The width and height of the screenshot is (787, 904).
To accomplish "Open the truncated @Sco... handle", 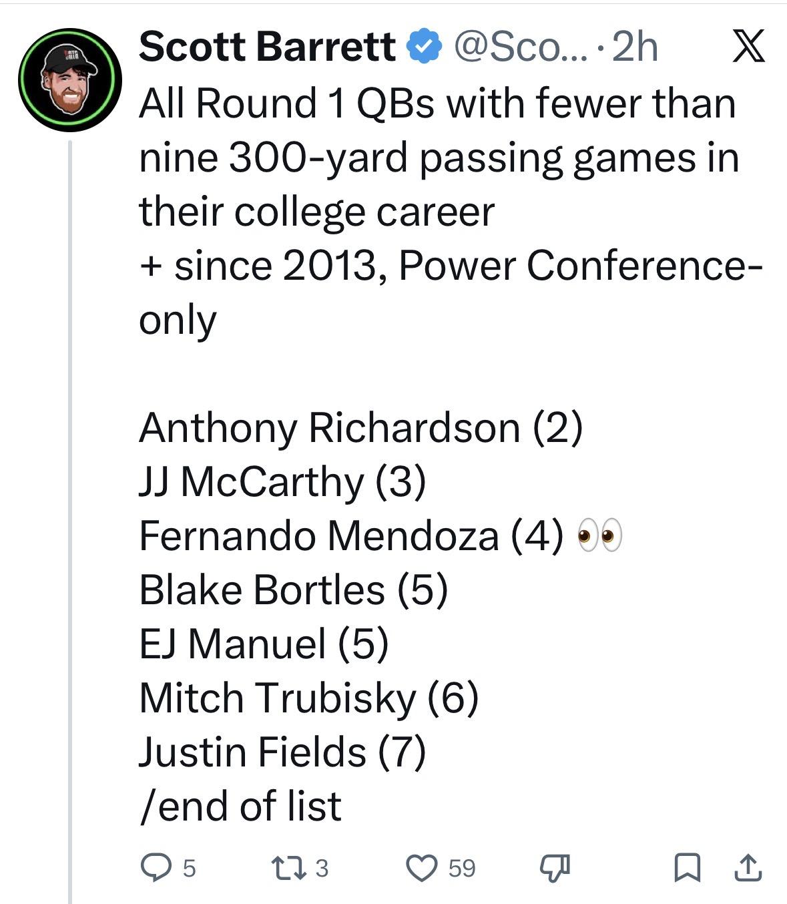I will click(521, 47).
